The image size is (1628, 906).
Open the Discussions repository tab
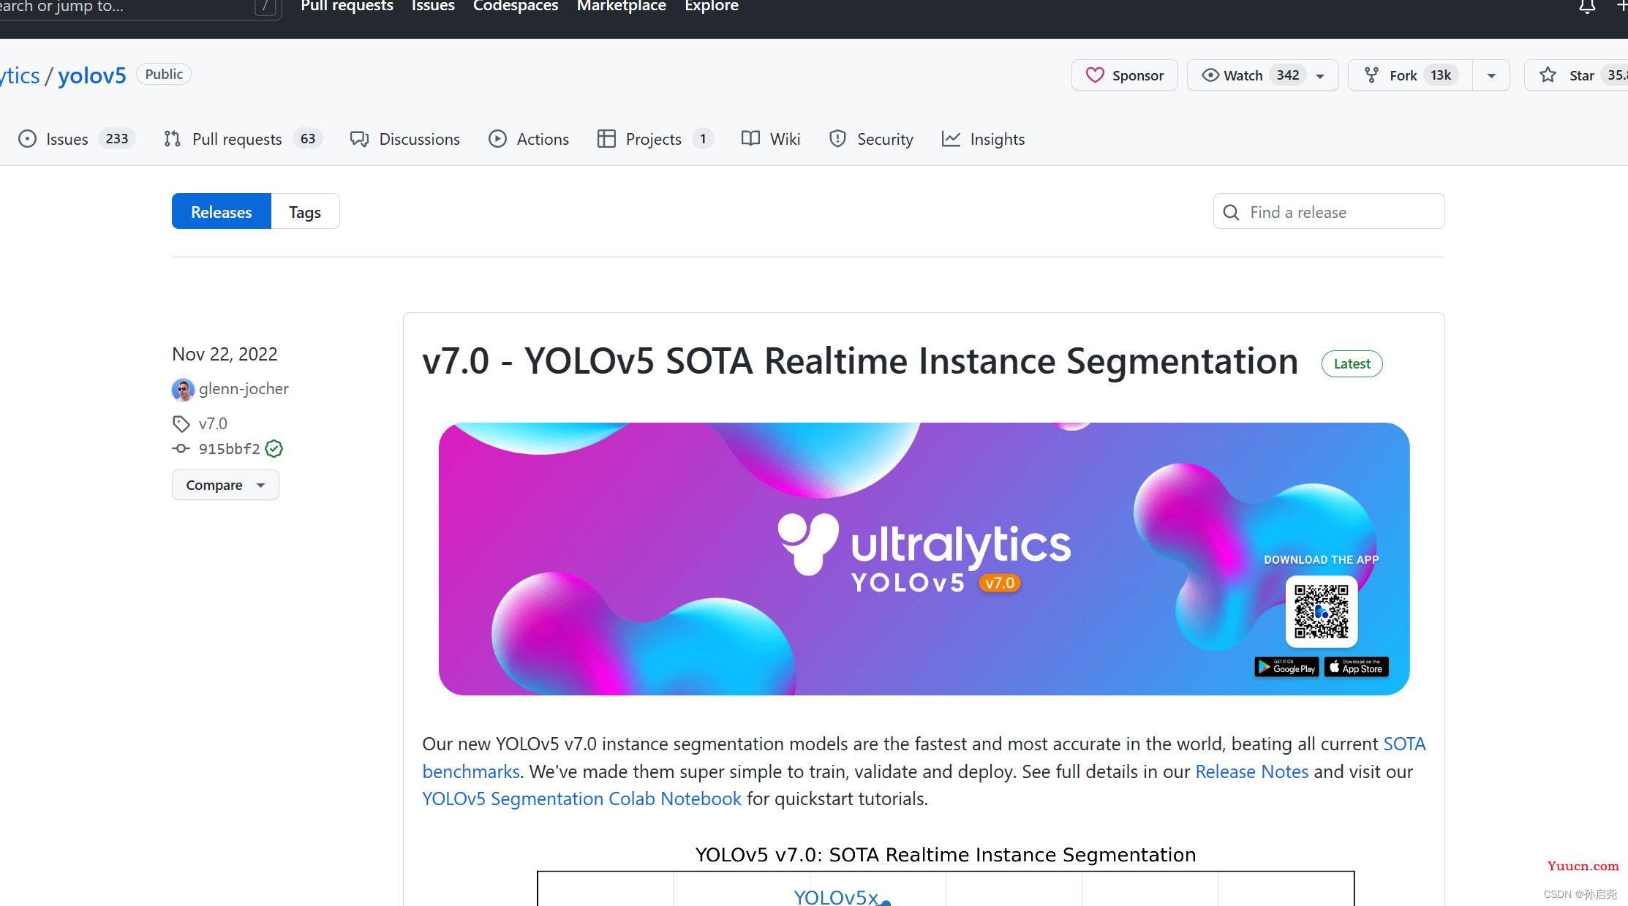pos(405,139)
